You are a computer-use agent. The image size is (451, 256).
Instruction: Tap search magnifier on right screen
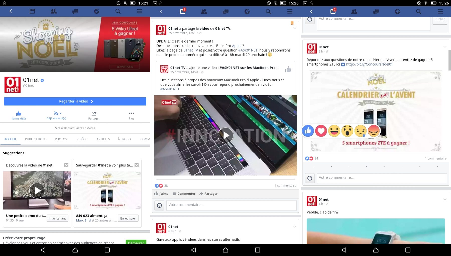[419, 11]
